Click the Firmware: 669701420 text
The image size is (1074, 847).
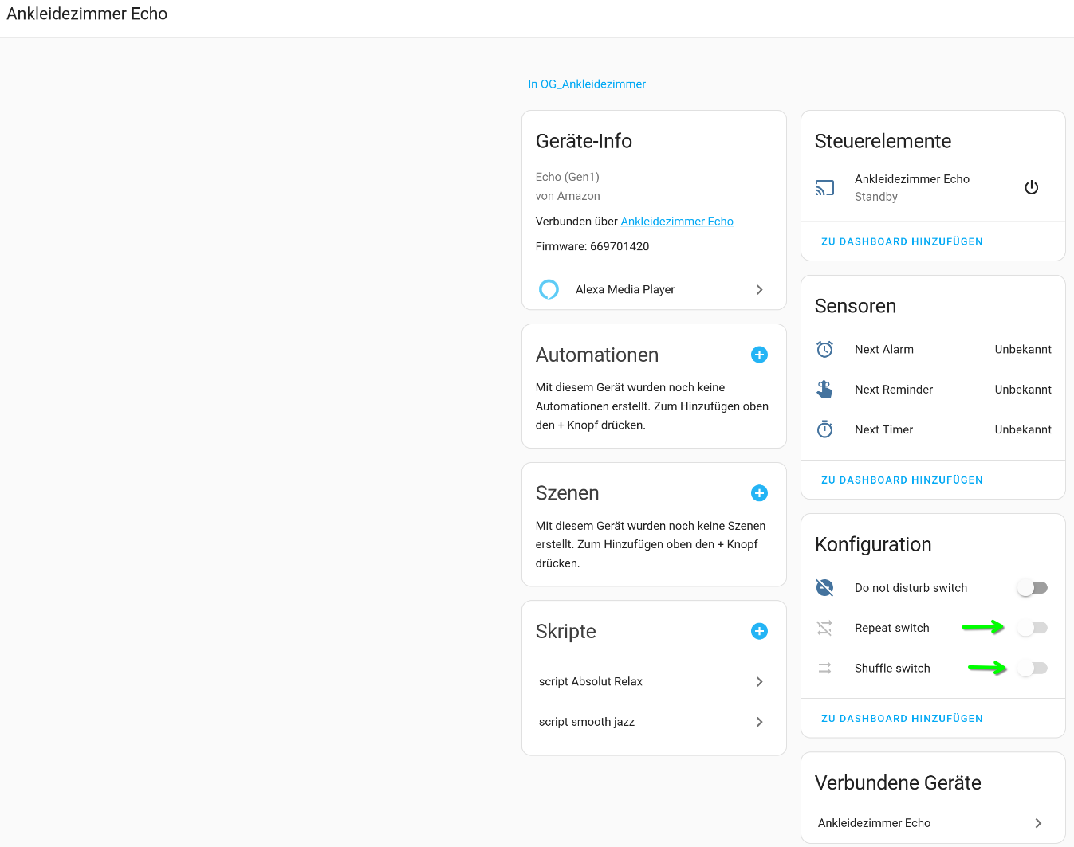[592, 246]
